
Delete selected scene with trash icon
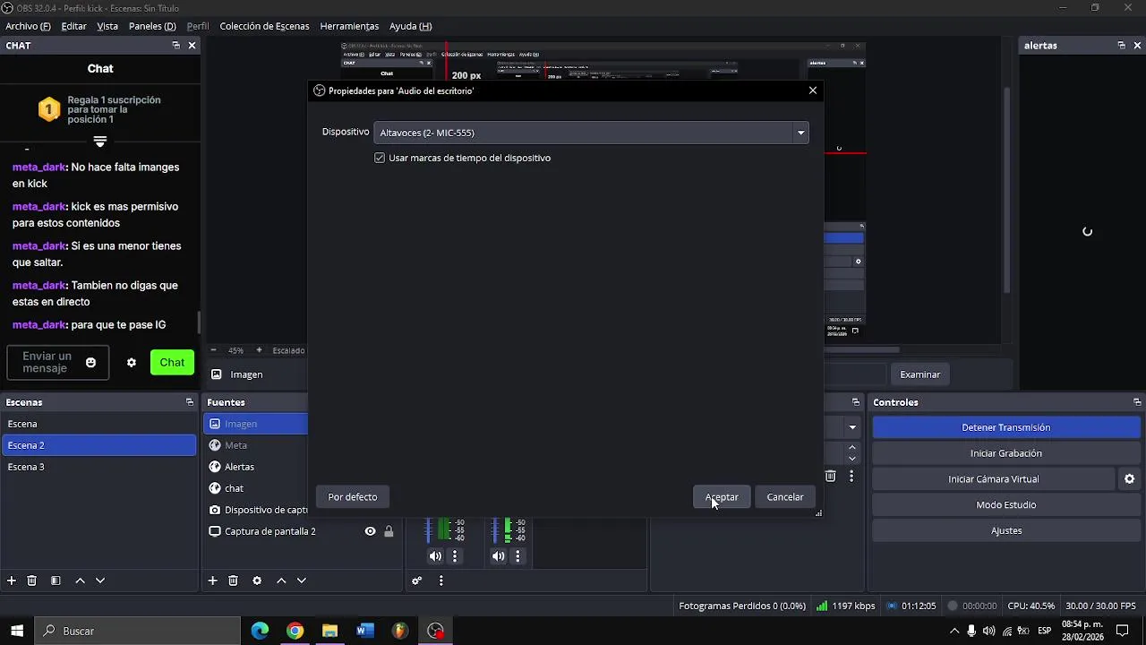[x=31, y=580]
